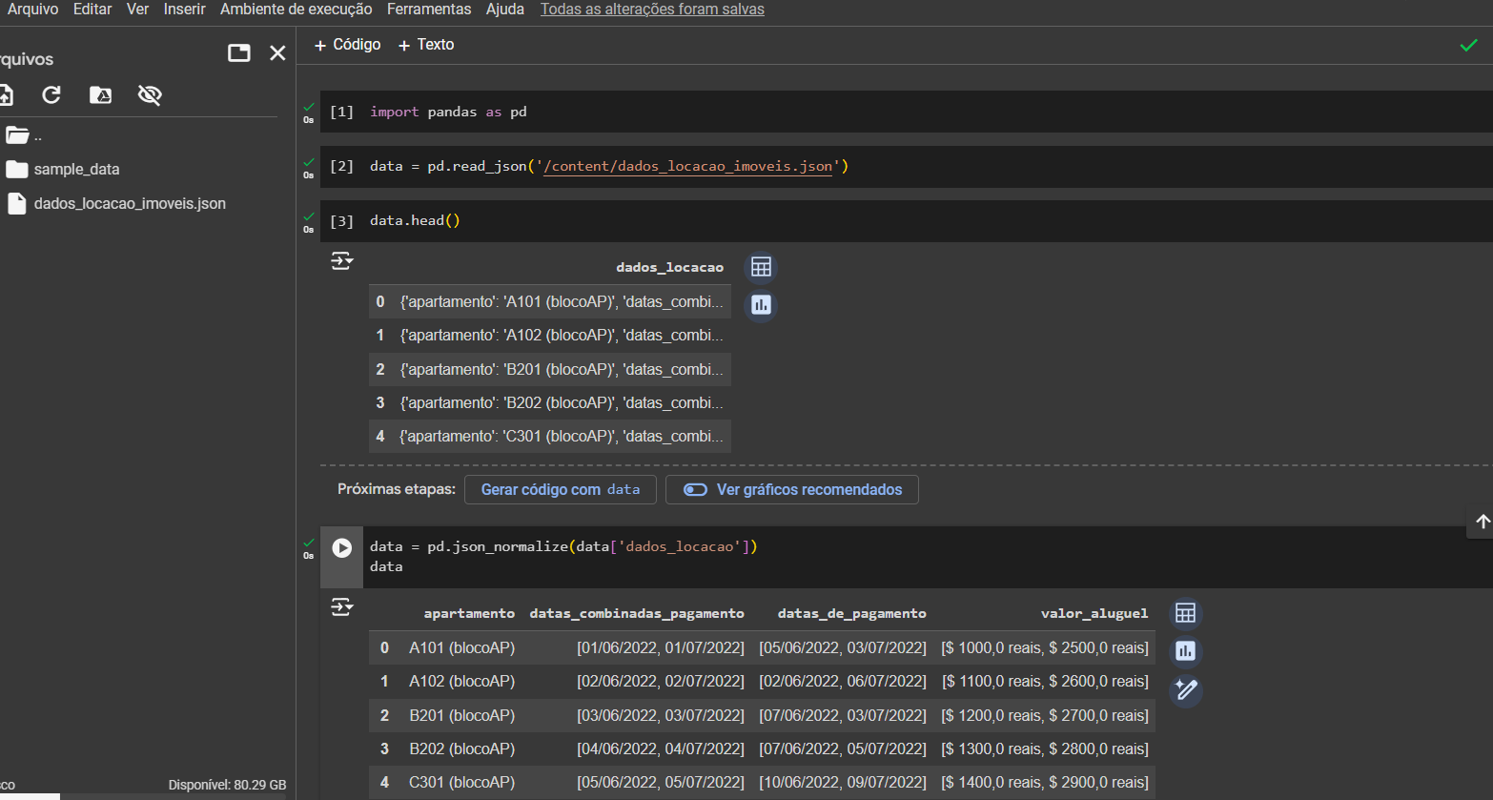Open files panel in new window icon
Viewport: 1493px width, 800px height.
pos(239,52)
